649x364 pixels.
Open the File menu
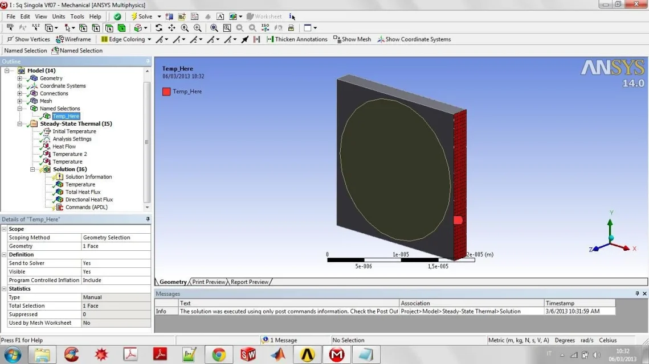point(11,16)
